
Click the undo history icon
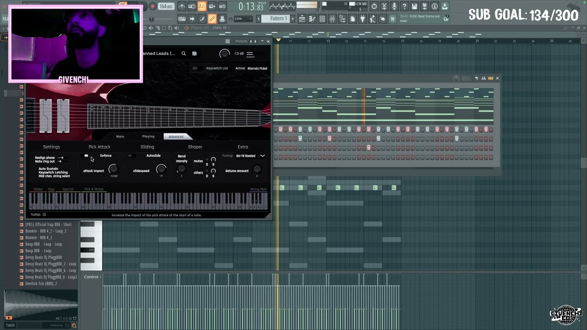pos(374,6)
